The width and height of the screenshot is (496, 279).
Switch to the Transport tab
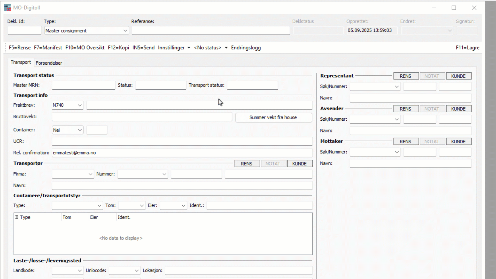point(21,62)
